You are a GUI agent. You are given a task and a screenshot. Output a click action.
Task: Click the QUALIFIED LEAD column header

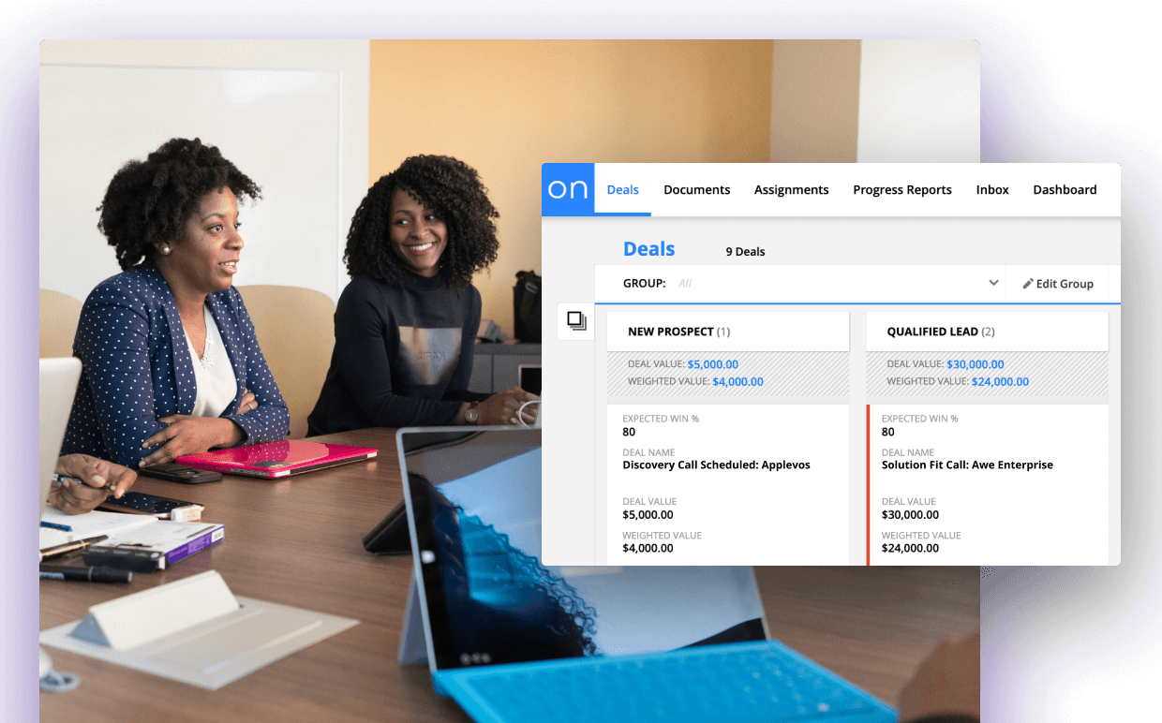pyautogui.click(x=940, y=332)
